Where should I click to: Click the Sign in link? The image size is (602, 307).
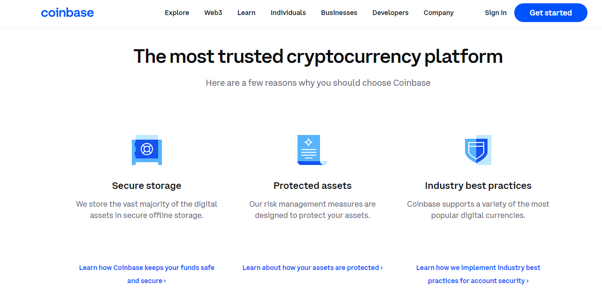coord(496,13)
